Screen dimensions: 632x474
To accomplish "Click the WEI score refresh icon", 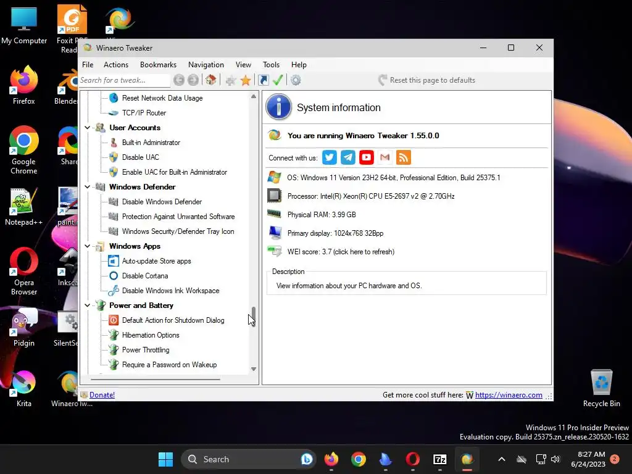I will (x=275, y=251).
